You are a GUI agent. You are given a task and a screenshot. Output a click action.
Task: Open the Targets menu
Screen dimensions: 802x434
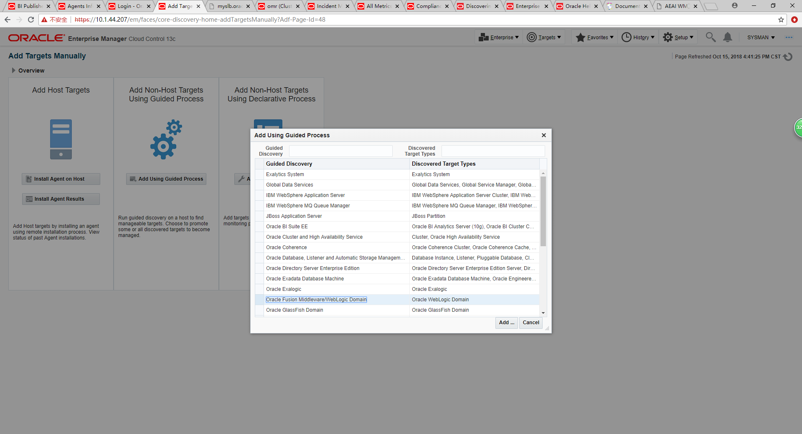coord(544,38)
